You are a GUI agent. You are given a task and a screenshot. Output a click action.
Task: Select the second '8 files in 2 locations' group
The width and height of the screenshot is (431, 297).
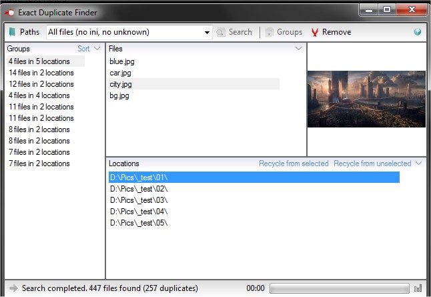39,141
